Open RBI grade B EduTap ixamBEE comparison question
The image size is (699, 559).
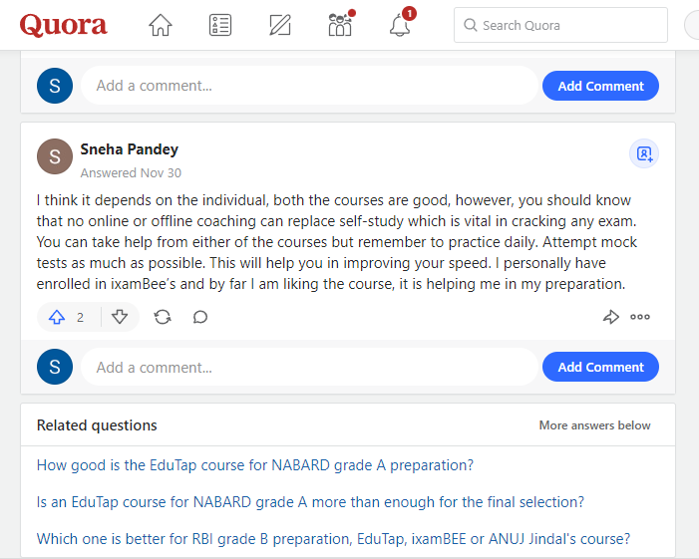pos(333,539)
